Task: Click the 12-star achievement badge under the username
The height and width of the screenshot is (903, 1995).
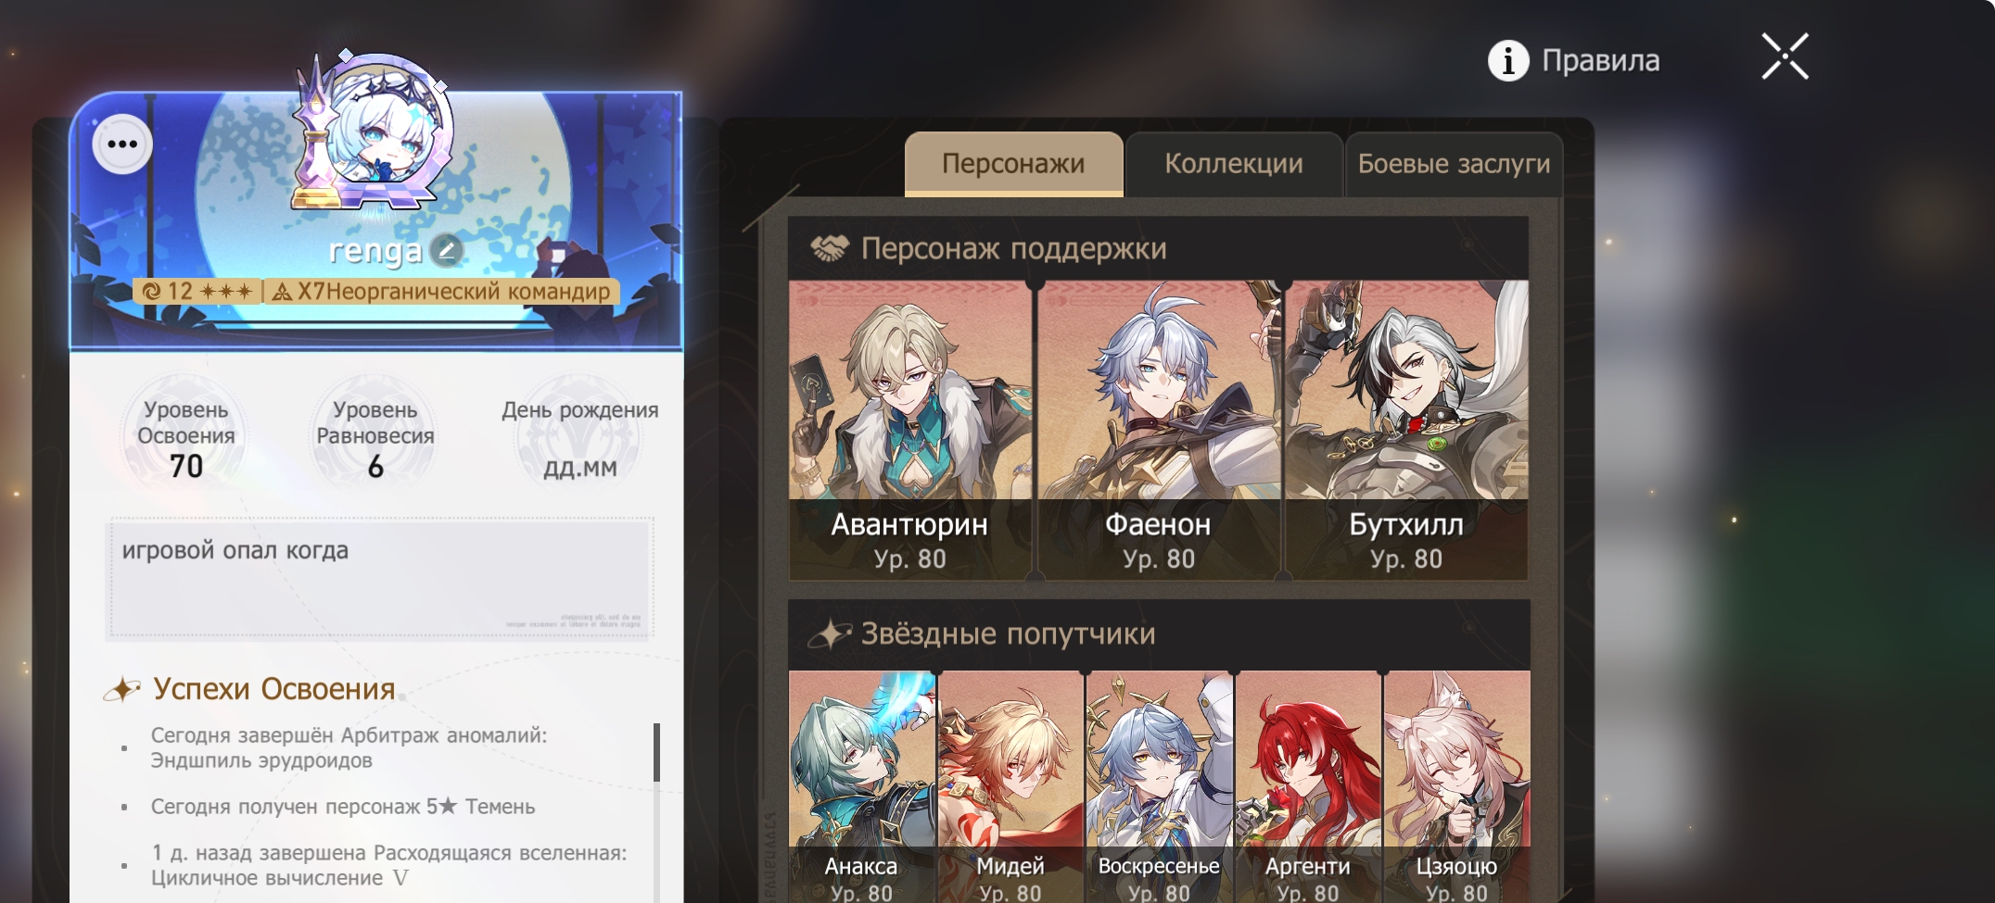Action: coord(197,292)
